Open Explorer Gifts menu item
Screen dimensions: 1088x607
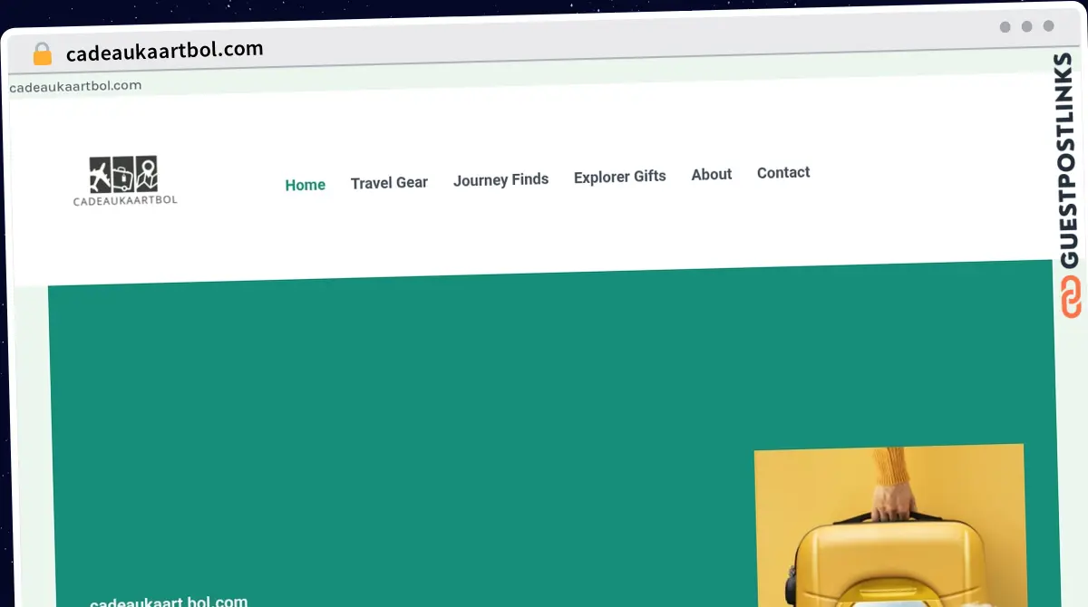tap(619, 176)
